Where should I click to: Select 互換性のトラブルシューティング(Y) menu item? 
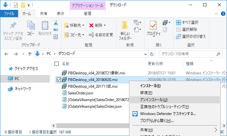[x=175, y=107]
